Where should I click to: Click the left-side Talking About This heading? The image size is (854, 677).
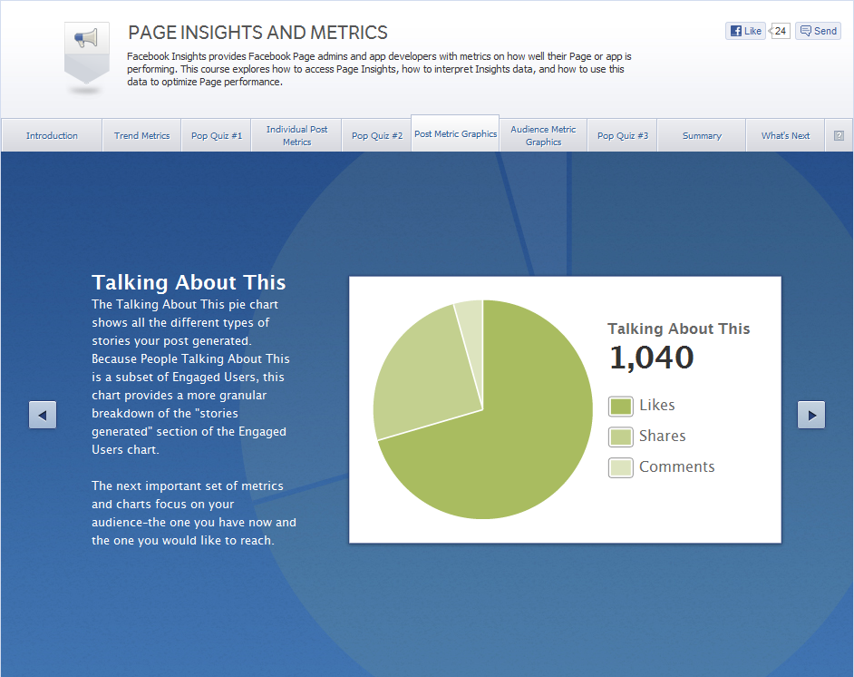189,282
